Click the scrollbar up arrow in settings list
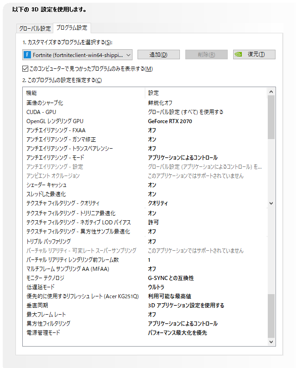Screen dimensions: 296x368 (x=271, y=92)
